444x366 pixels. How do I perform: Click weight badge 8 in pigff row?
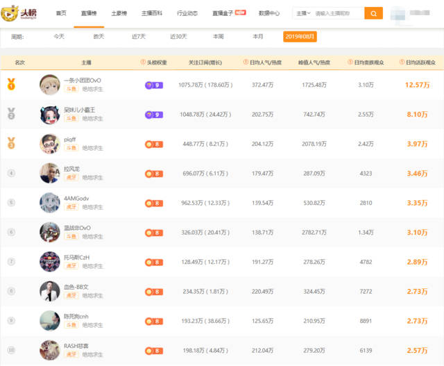click(154, 144)
